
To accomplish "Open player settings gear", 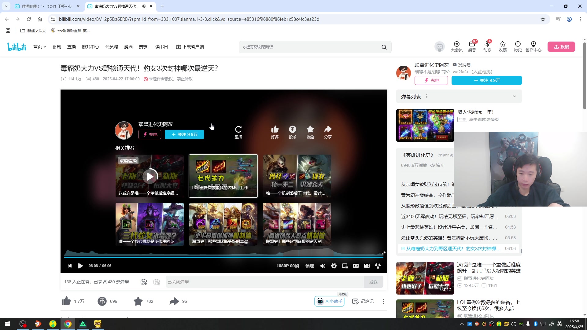I will point(334,266).
